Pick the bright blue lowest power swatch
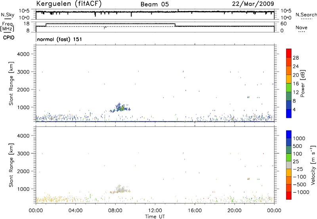Viewport: 317px width, 219px height. pyautogui.click(x=289, y=113)
